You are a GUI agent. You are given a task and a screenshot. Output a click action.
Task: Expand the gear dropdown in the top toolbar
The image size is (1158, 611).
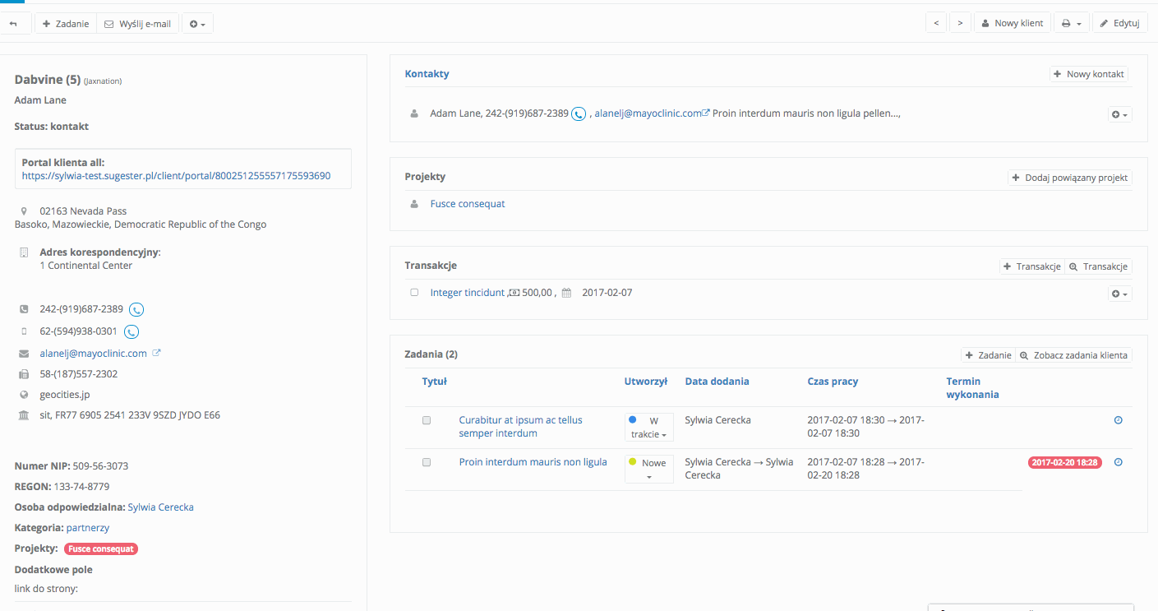point(197,24)
